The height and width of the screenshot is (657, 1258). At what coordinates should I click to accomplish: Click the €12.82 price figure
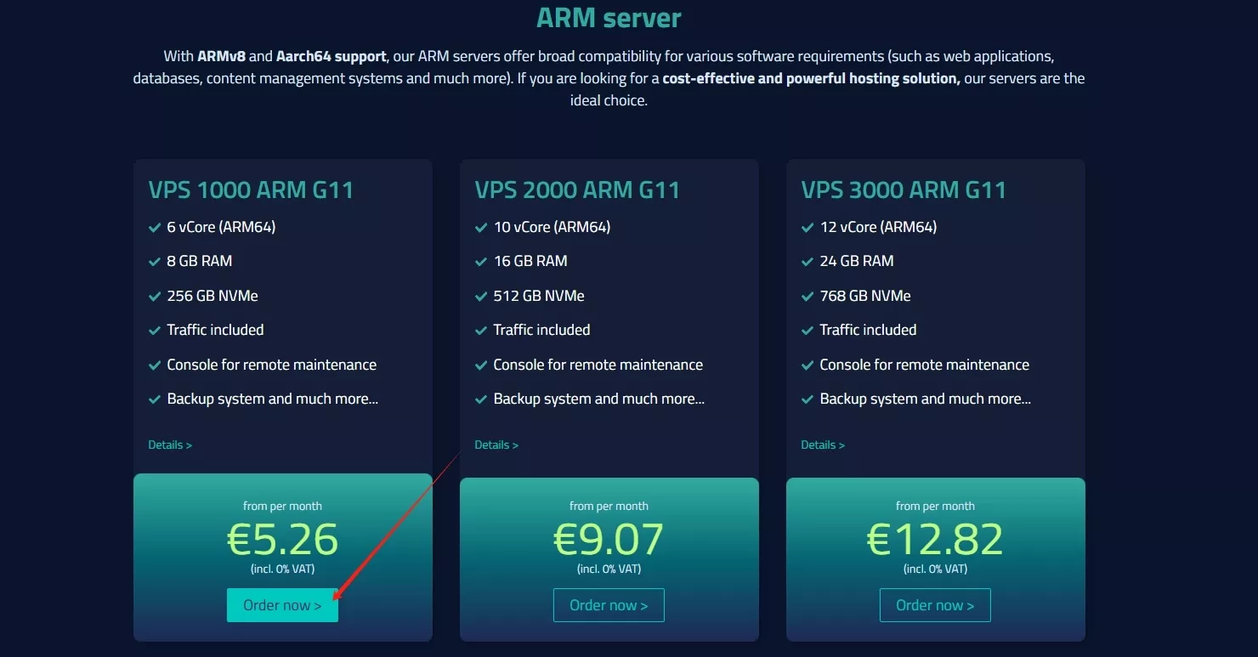pos(935,539)
